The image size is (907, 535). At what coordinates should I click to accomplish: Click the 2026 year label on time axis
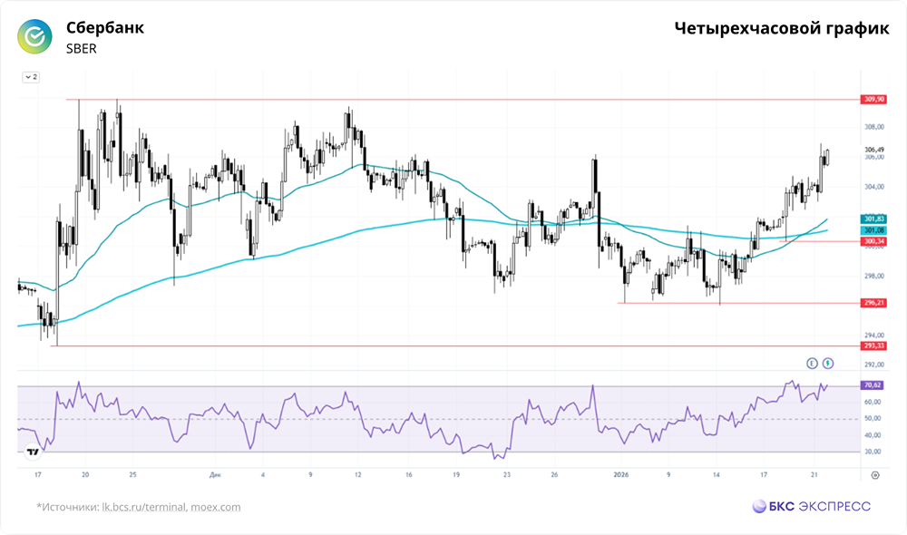(x=620, y=475)
